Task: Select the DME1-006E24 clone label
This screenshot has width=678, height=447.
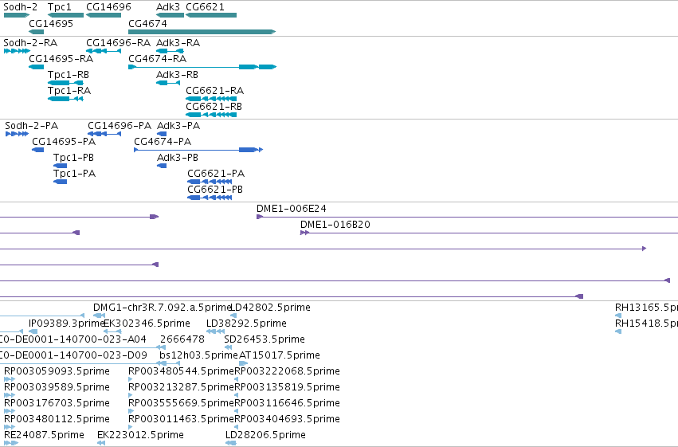Action: coord(292,209)
